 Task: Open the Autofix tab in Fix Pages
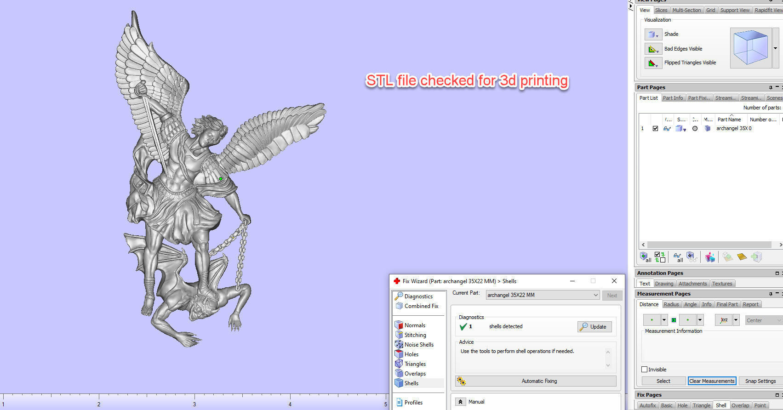click(x=647, y=405)
